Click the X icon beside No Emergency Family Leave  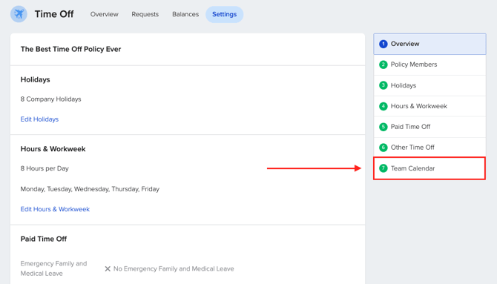tap(108, 268)
